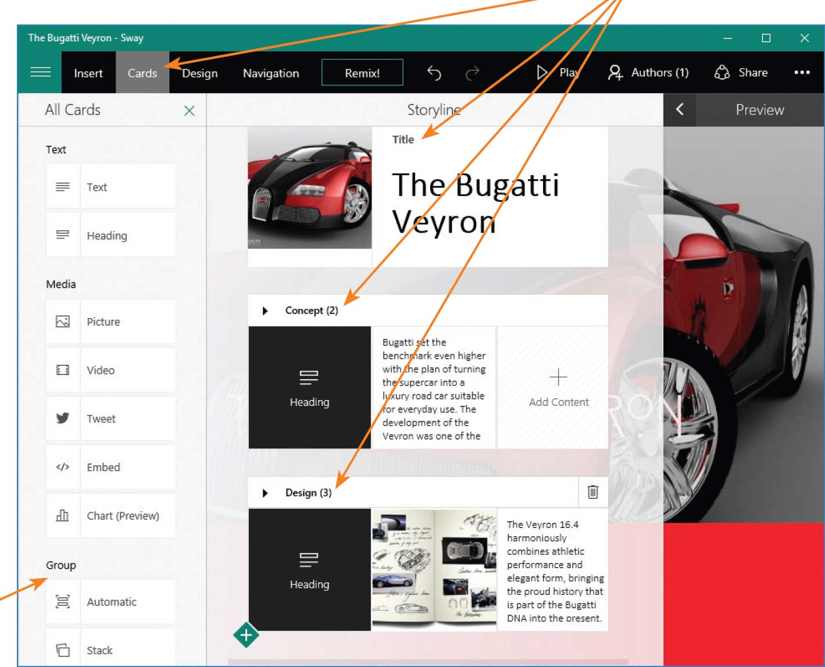Add a Text card
Screen dimensions: 825x667
tap(110, 187)
